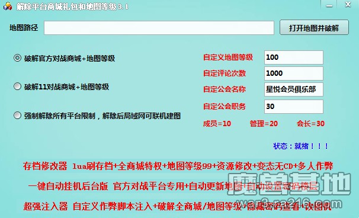Minimize the window
Viewport: 359px width, 218px height.
tap(329, 5)
